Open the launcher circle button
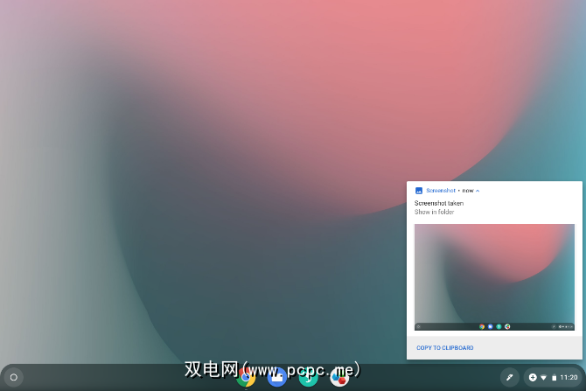Viewport: 586px width, 391px height. coord(14,378)
